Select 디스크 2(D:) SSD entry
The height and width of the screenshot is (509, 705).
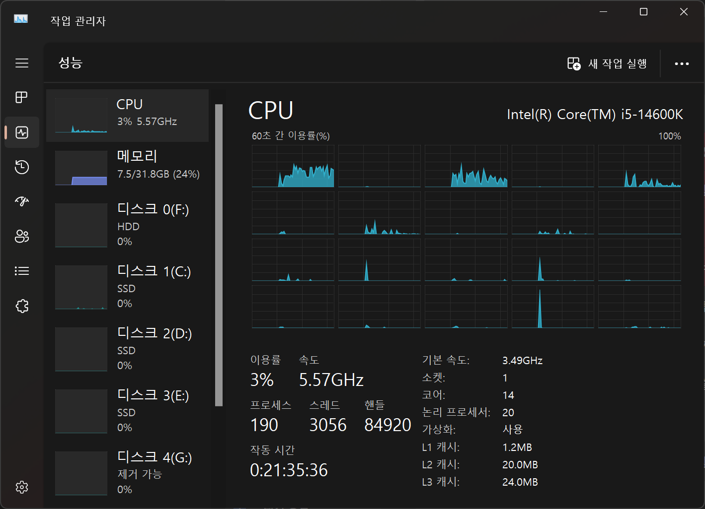pos(128,349)
